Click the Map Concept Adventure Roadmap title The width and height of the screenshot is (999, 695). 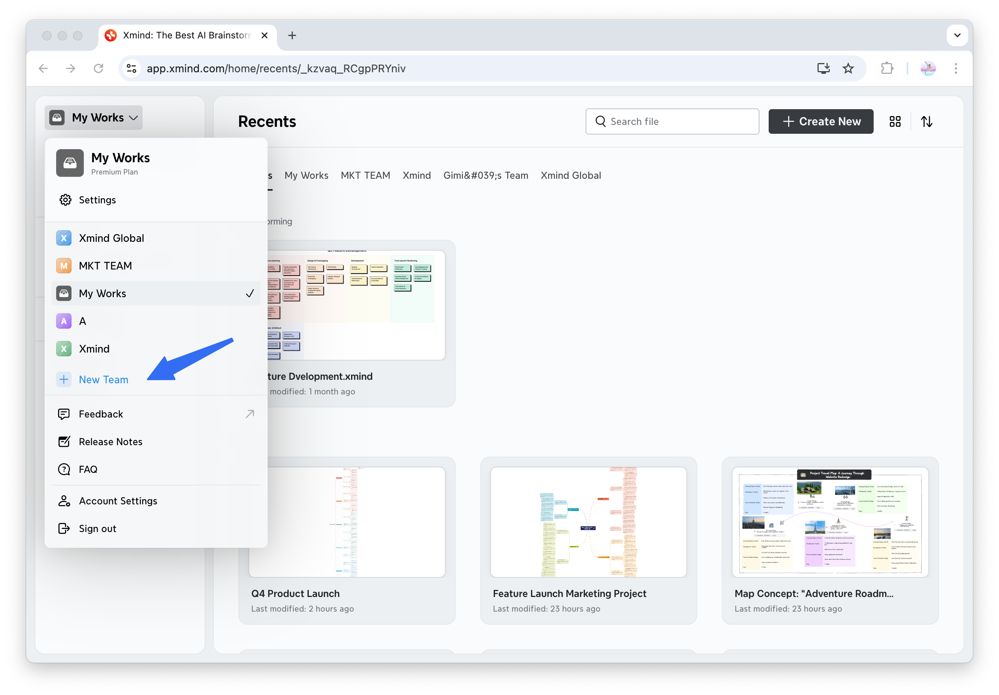coord(814,594)
